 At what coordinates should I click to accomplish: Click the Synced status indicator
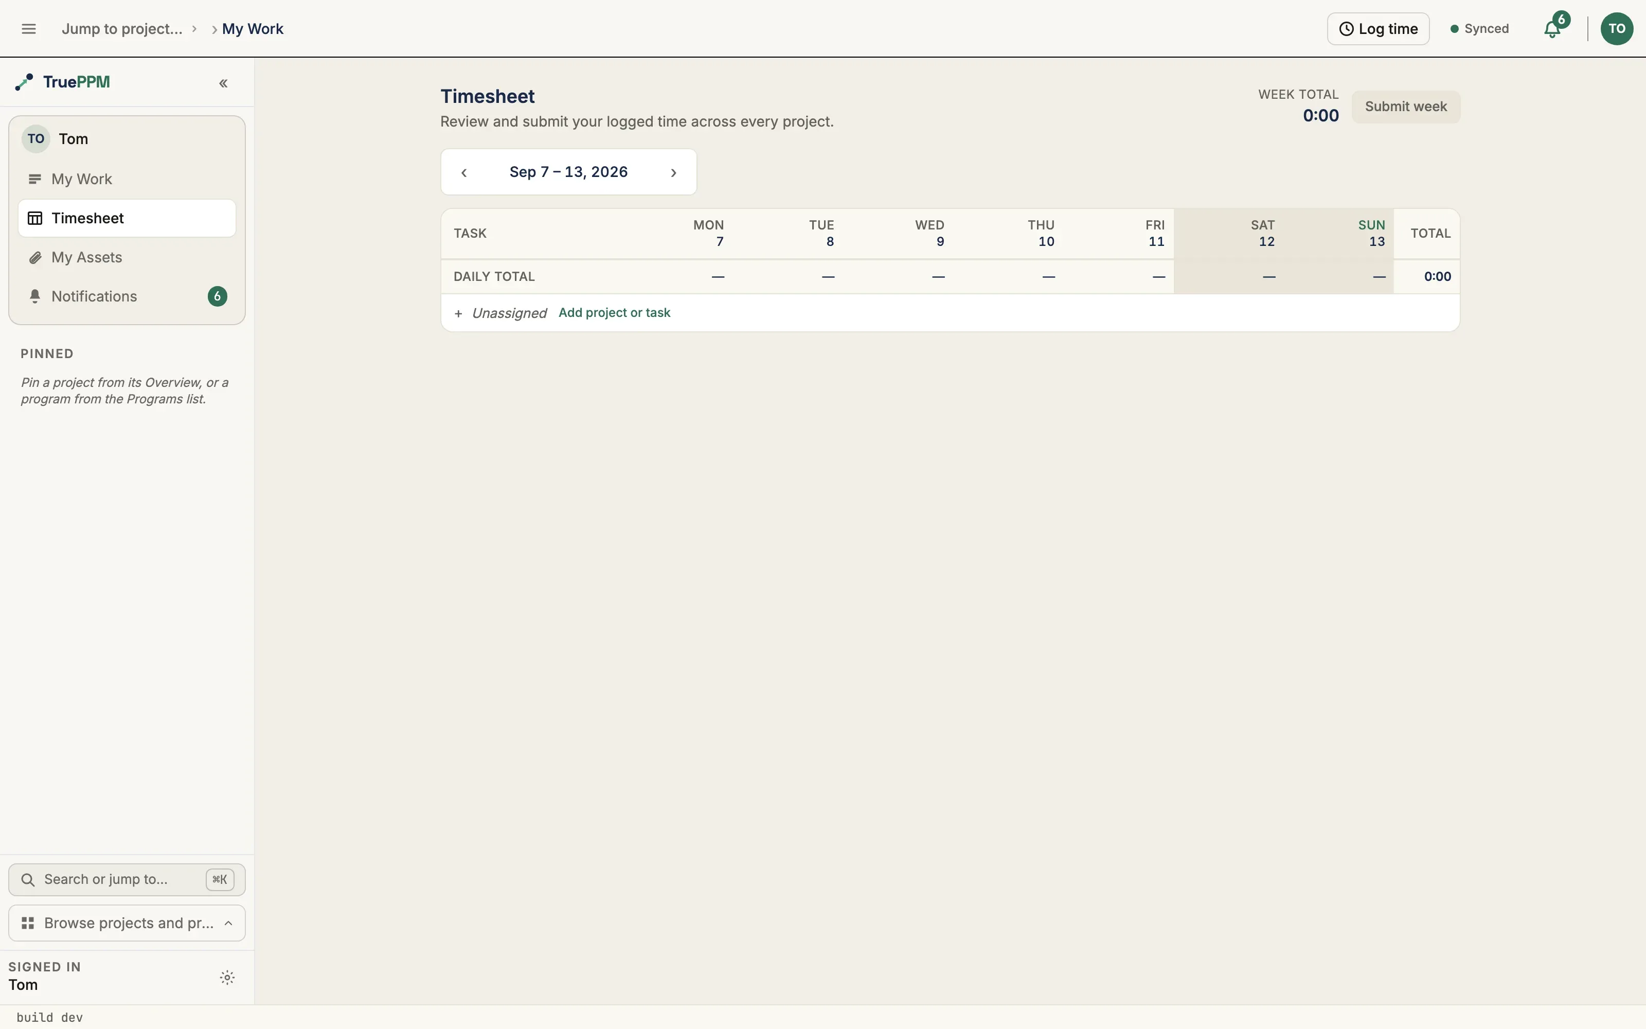[1479, 29]
